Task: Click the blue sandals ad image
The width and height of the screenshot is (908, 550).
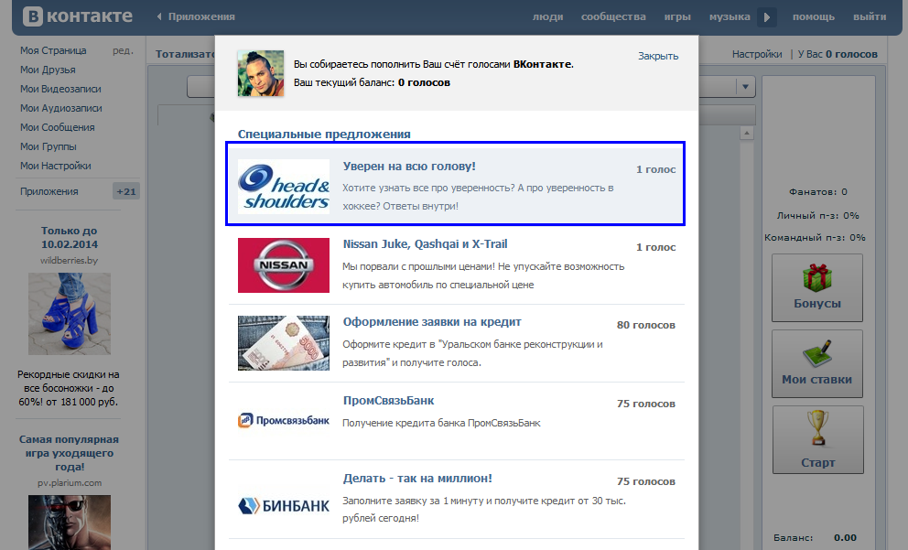Action: coord(70,314)
